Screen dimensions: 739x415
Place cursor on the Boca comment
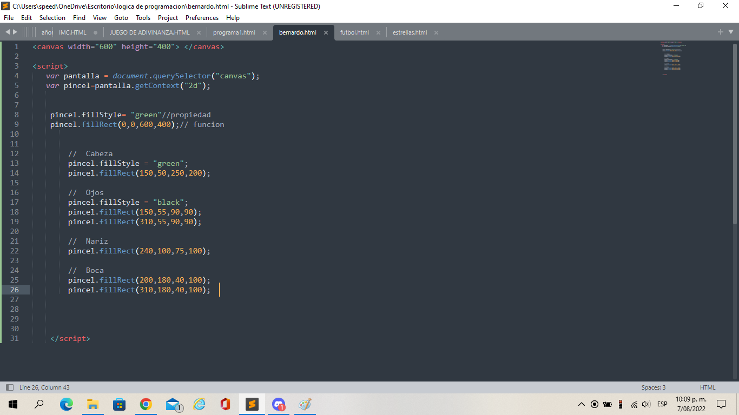(x=86, y=270)
